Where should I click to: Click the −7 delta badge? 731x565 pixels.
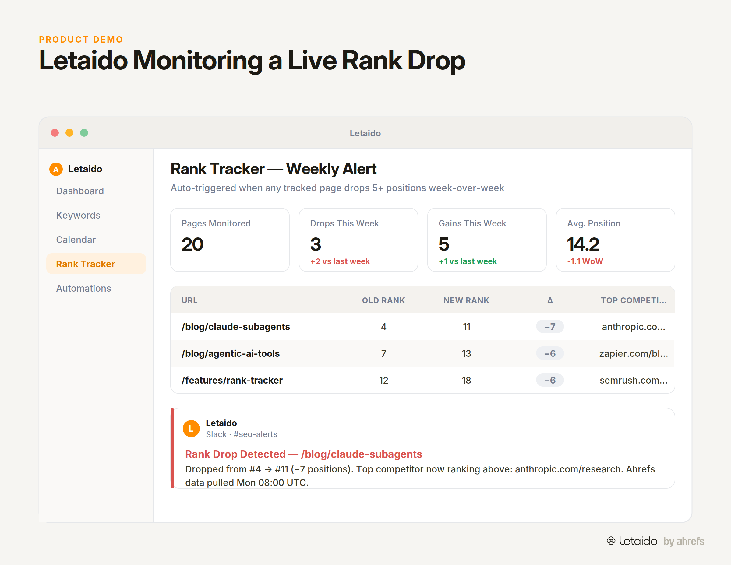(x=550, y=327)
